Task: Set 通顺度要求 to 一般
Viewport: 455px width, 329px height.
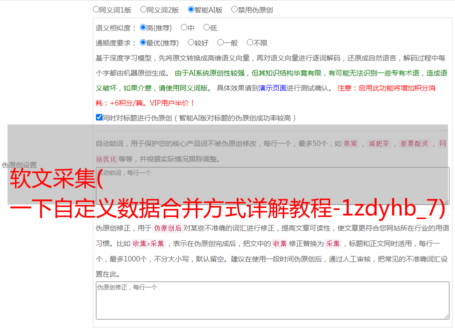Action: coord(220,42)
